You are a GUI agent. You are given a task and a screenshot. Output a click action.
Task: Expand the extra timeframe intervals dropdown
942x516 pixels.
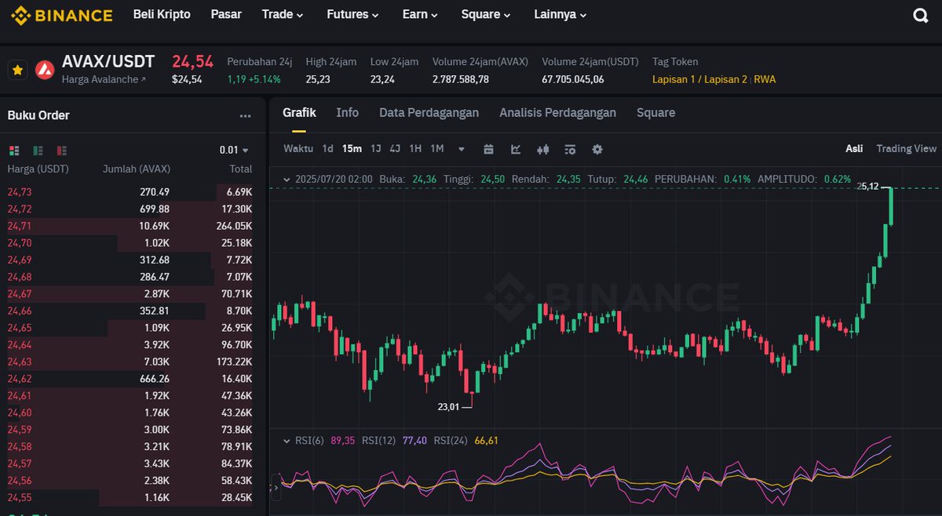pyautogui.click(x=460, y=148)
